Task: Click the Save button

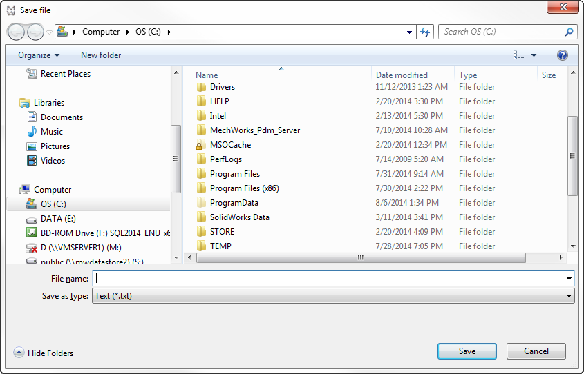Action: (x=467, y=351)
